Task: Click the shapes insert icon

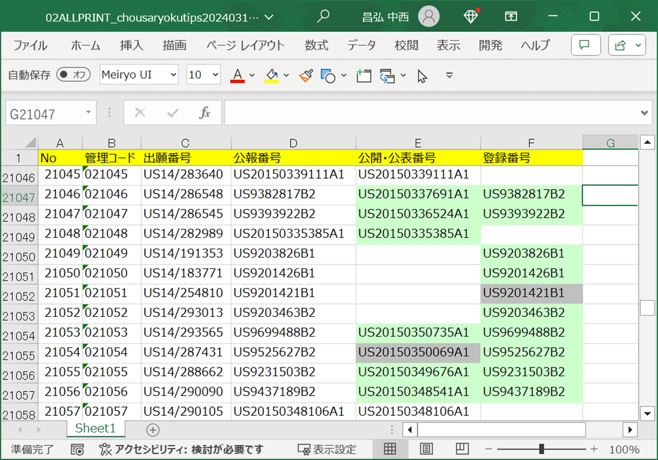Action: (328, 75)
